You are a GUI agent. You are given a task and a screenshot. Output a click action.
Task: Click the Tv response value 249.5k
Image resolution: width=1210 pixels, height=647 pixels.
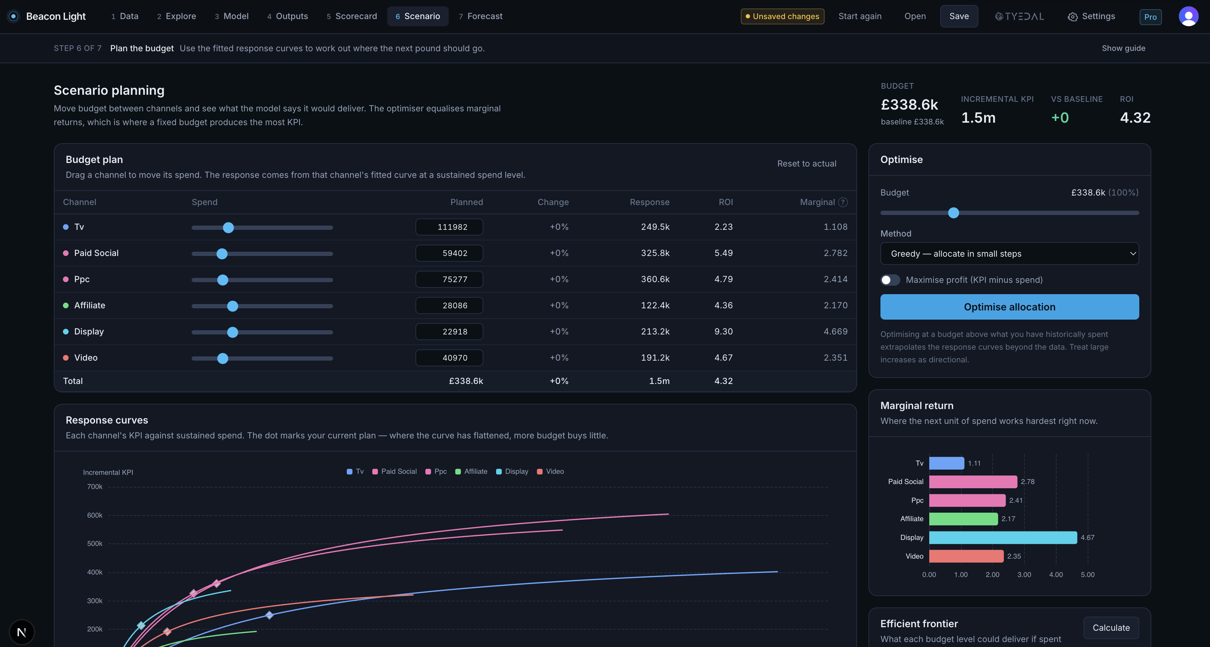coord(655,227)
